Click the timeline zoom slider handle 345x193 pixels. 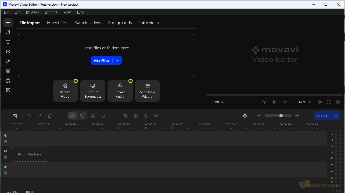tap(281, 116)
